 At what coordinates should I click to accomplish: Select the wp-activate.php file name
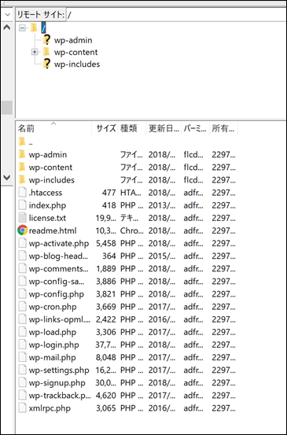tap(59, 244)
